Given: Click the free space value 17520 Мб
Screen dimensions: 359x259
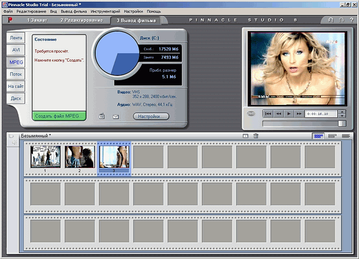Looking at the screenshot, I should (168, 49).
